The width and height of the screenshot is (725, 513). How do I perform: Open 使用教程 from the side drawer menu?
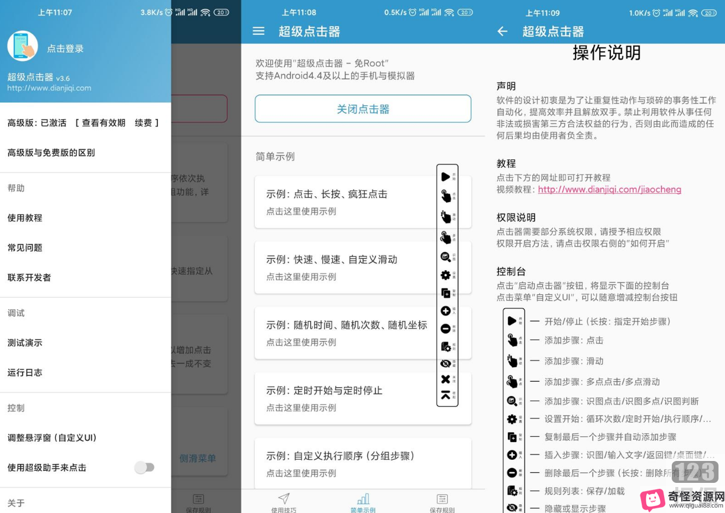25,217
